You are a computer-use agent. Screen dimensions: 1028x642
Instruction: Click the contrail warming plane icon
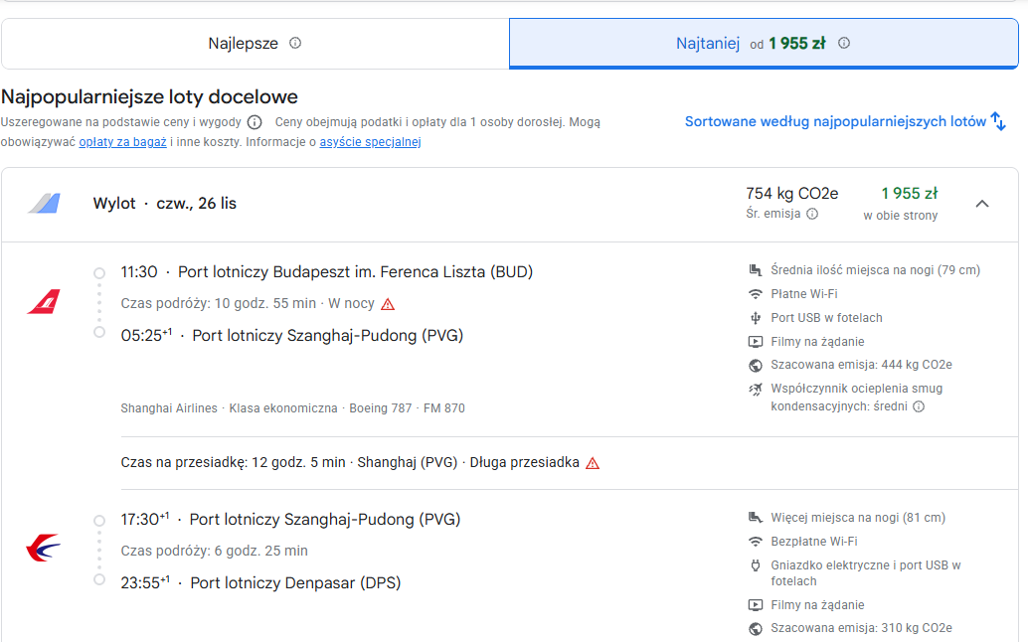coord(756,390)
